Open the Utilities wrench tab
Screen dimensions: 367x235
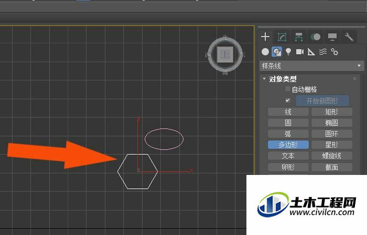349,37
